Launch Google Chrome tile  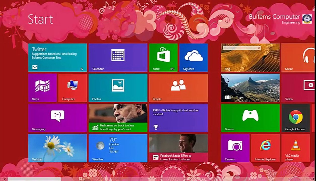(296, 118)
